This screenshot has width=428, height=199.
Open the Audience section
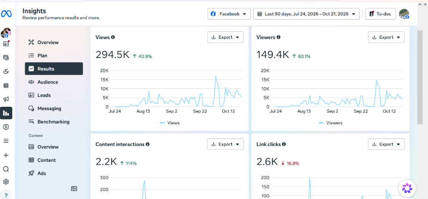(x=54, y=82)
